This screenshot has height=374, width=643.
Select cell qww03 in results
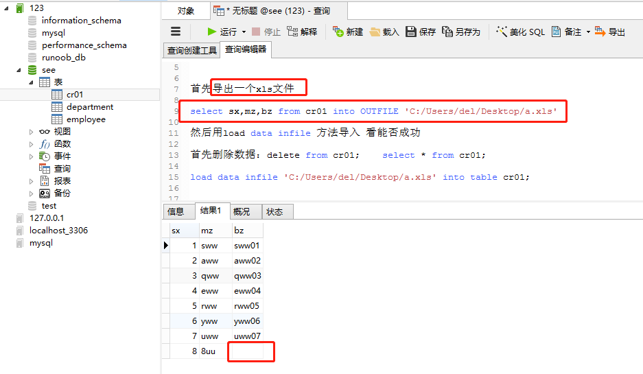click(x=247, y=276)
